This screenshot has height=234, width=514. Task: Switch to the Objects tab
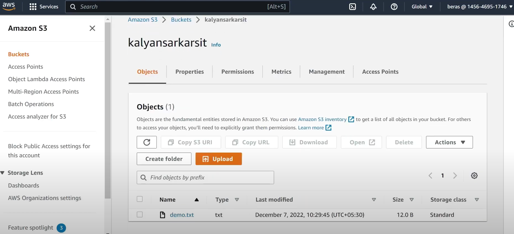pos(147,72)
